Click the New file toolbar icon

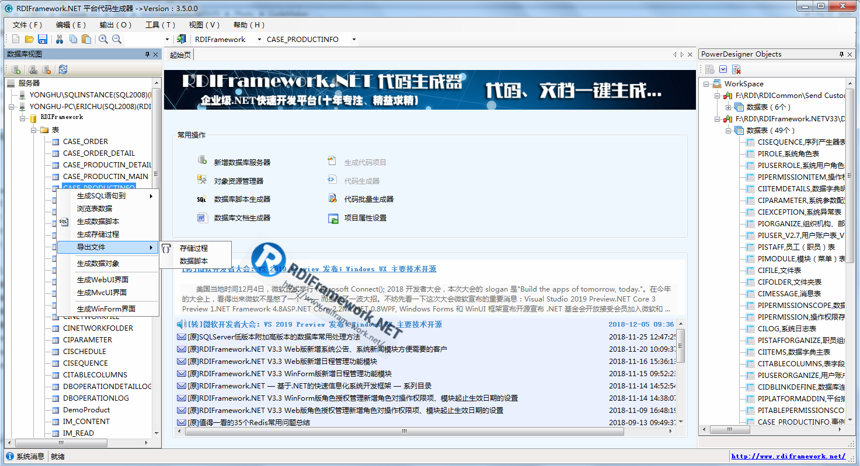pos(16,39)
